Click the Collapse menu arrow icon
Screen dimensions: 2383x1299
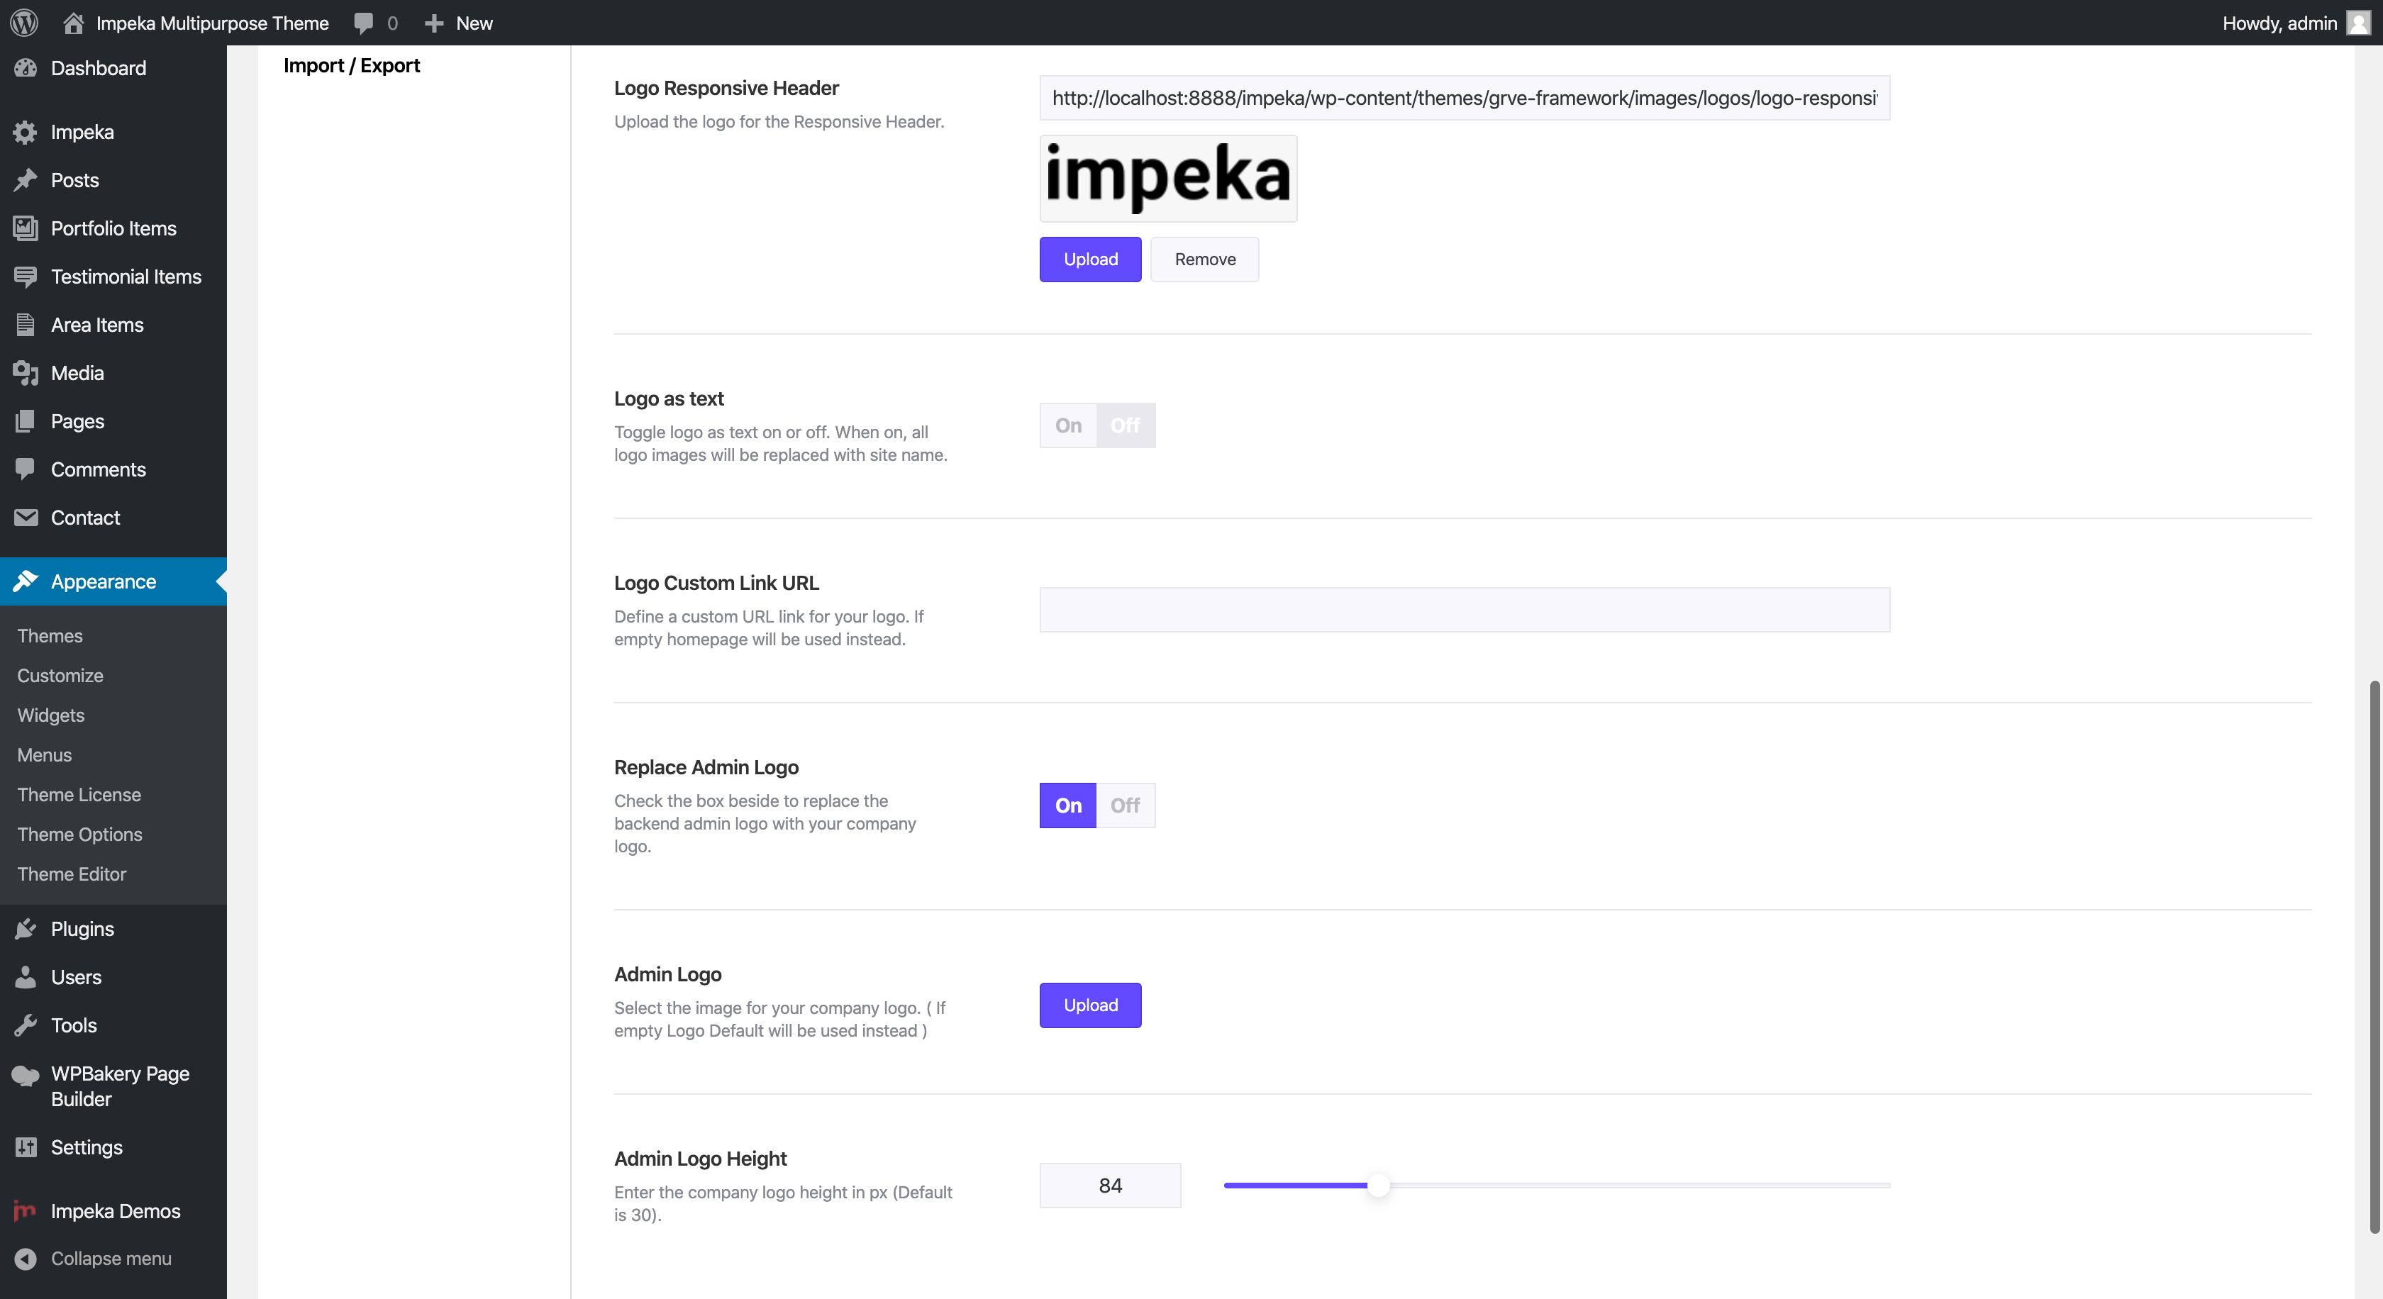(25, 1259)
